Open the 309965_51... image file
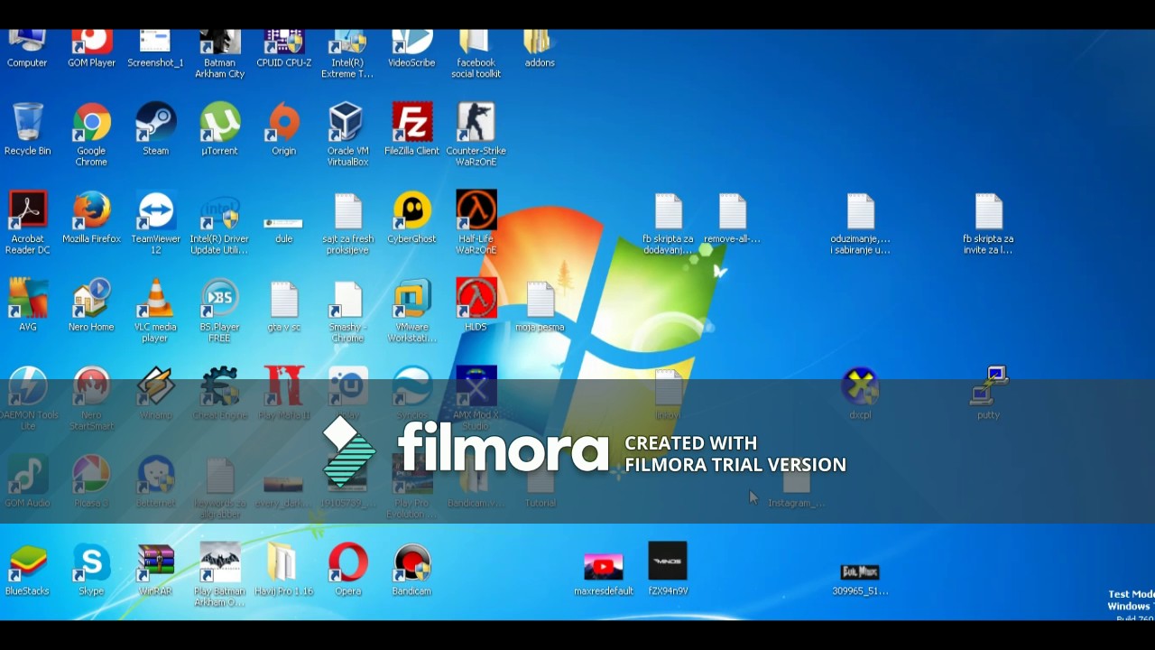1155x650 pixels. point(860,571)
